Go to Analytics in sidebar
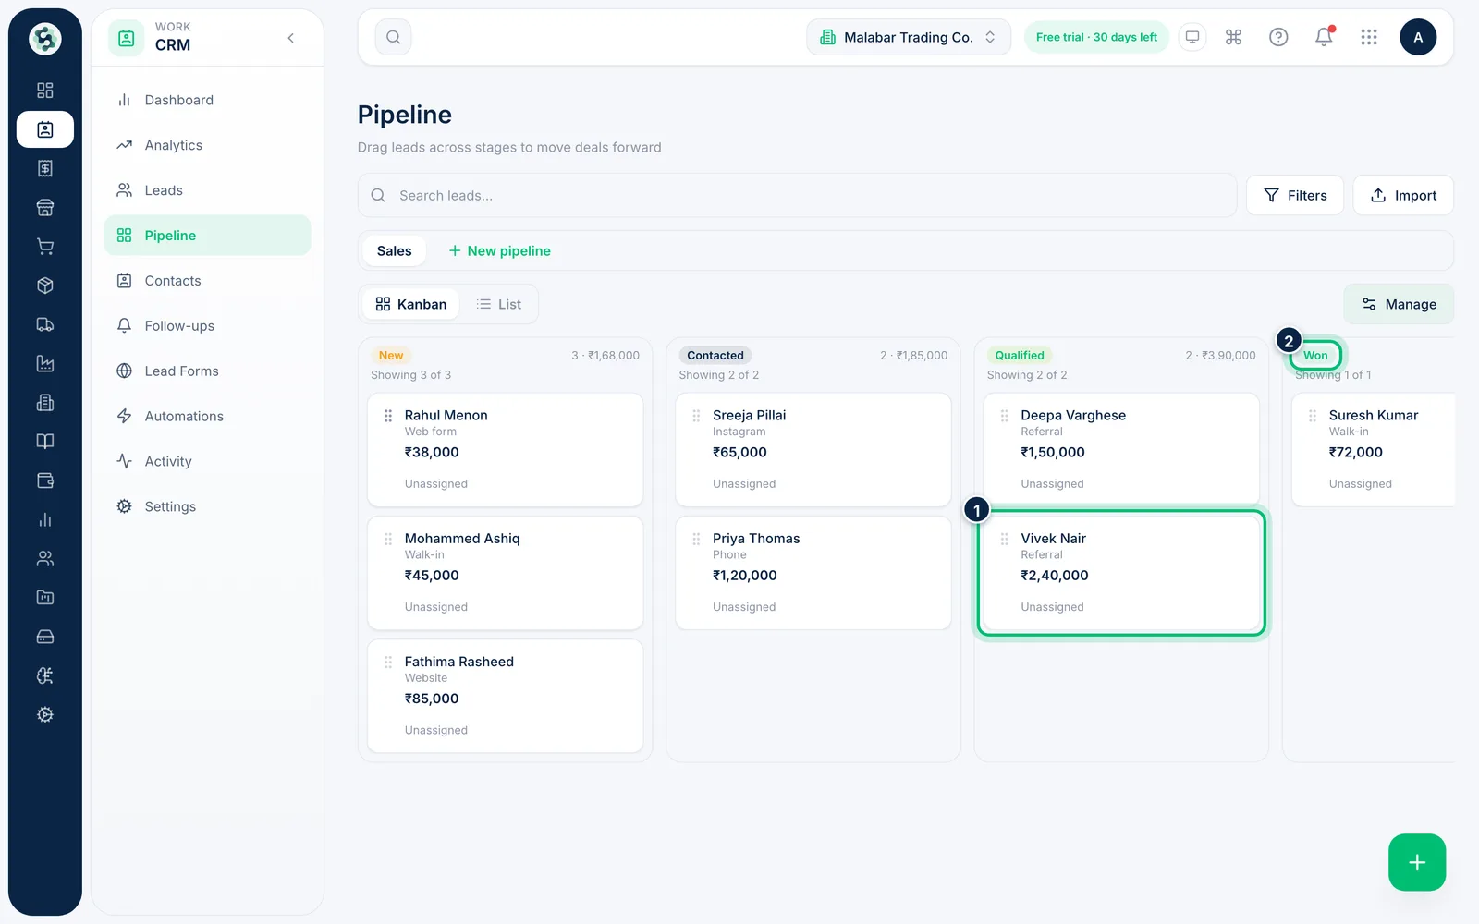The width and height of the screenshot is (1479, 924). click(x=207, y=145)
